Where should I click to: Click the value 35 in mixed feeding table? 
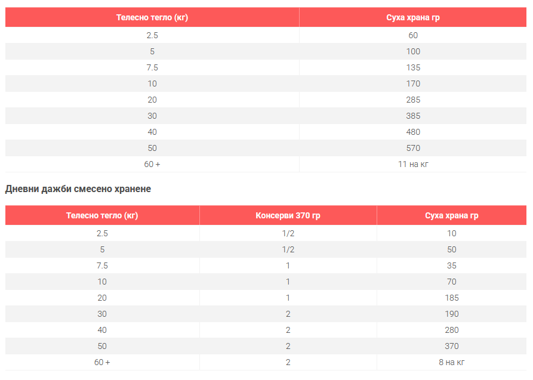[451, 265]
